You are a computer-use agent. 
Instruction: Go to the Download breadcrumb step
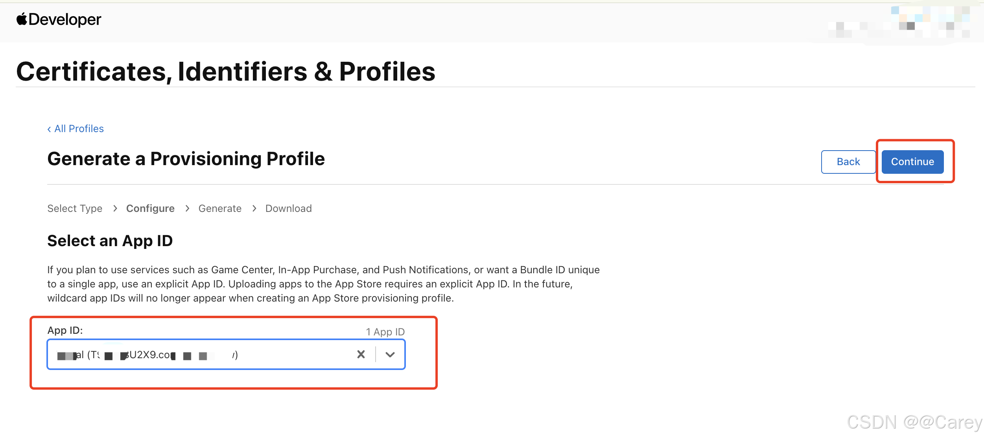288,208
